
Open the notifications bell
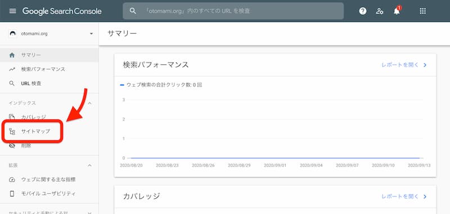397,11
